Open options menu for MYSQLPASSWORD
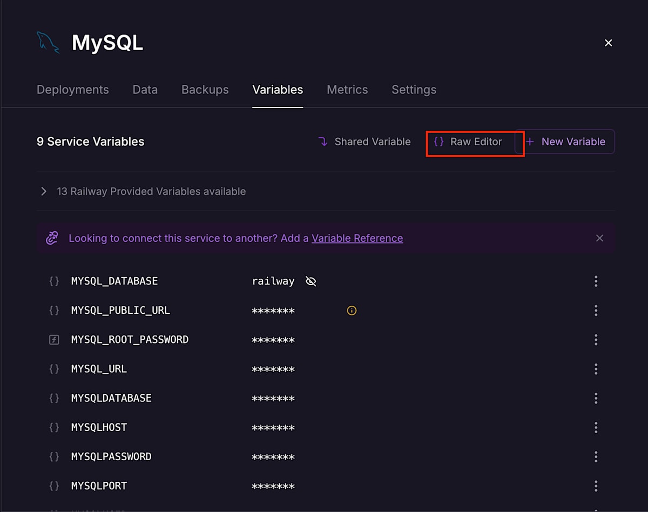The image size is (648, 512). coord(596,456)
